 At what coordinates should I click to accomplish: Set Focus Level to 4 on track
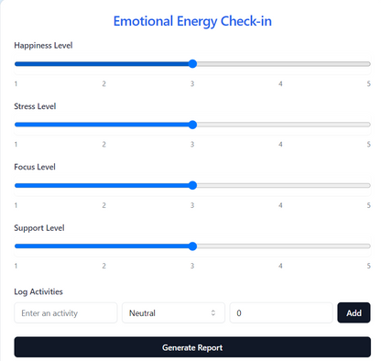point(279,185)
